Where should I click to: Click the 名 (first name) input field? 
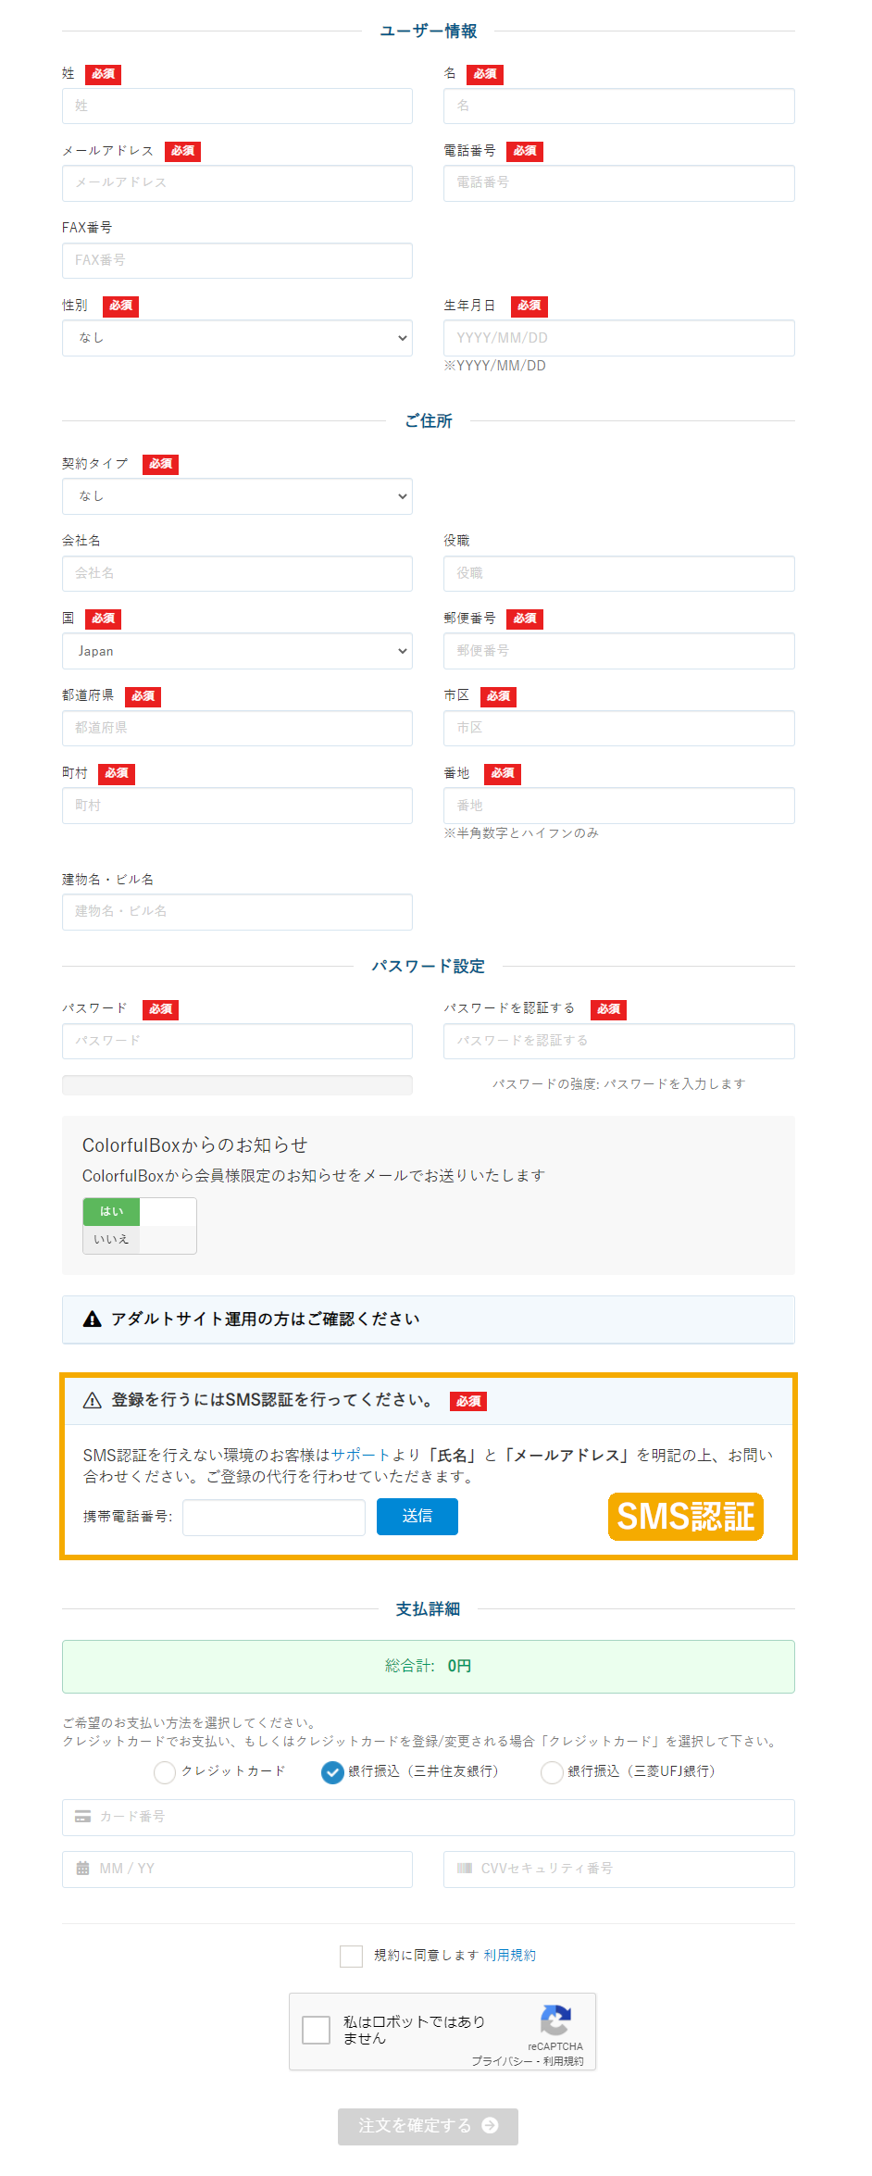[x=618, y=106]
